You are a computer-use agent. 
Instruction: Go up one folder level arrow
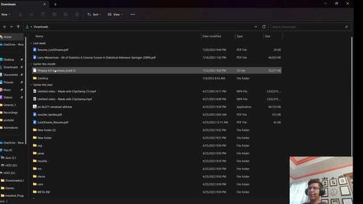tap(18, 27)
